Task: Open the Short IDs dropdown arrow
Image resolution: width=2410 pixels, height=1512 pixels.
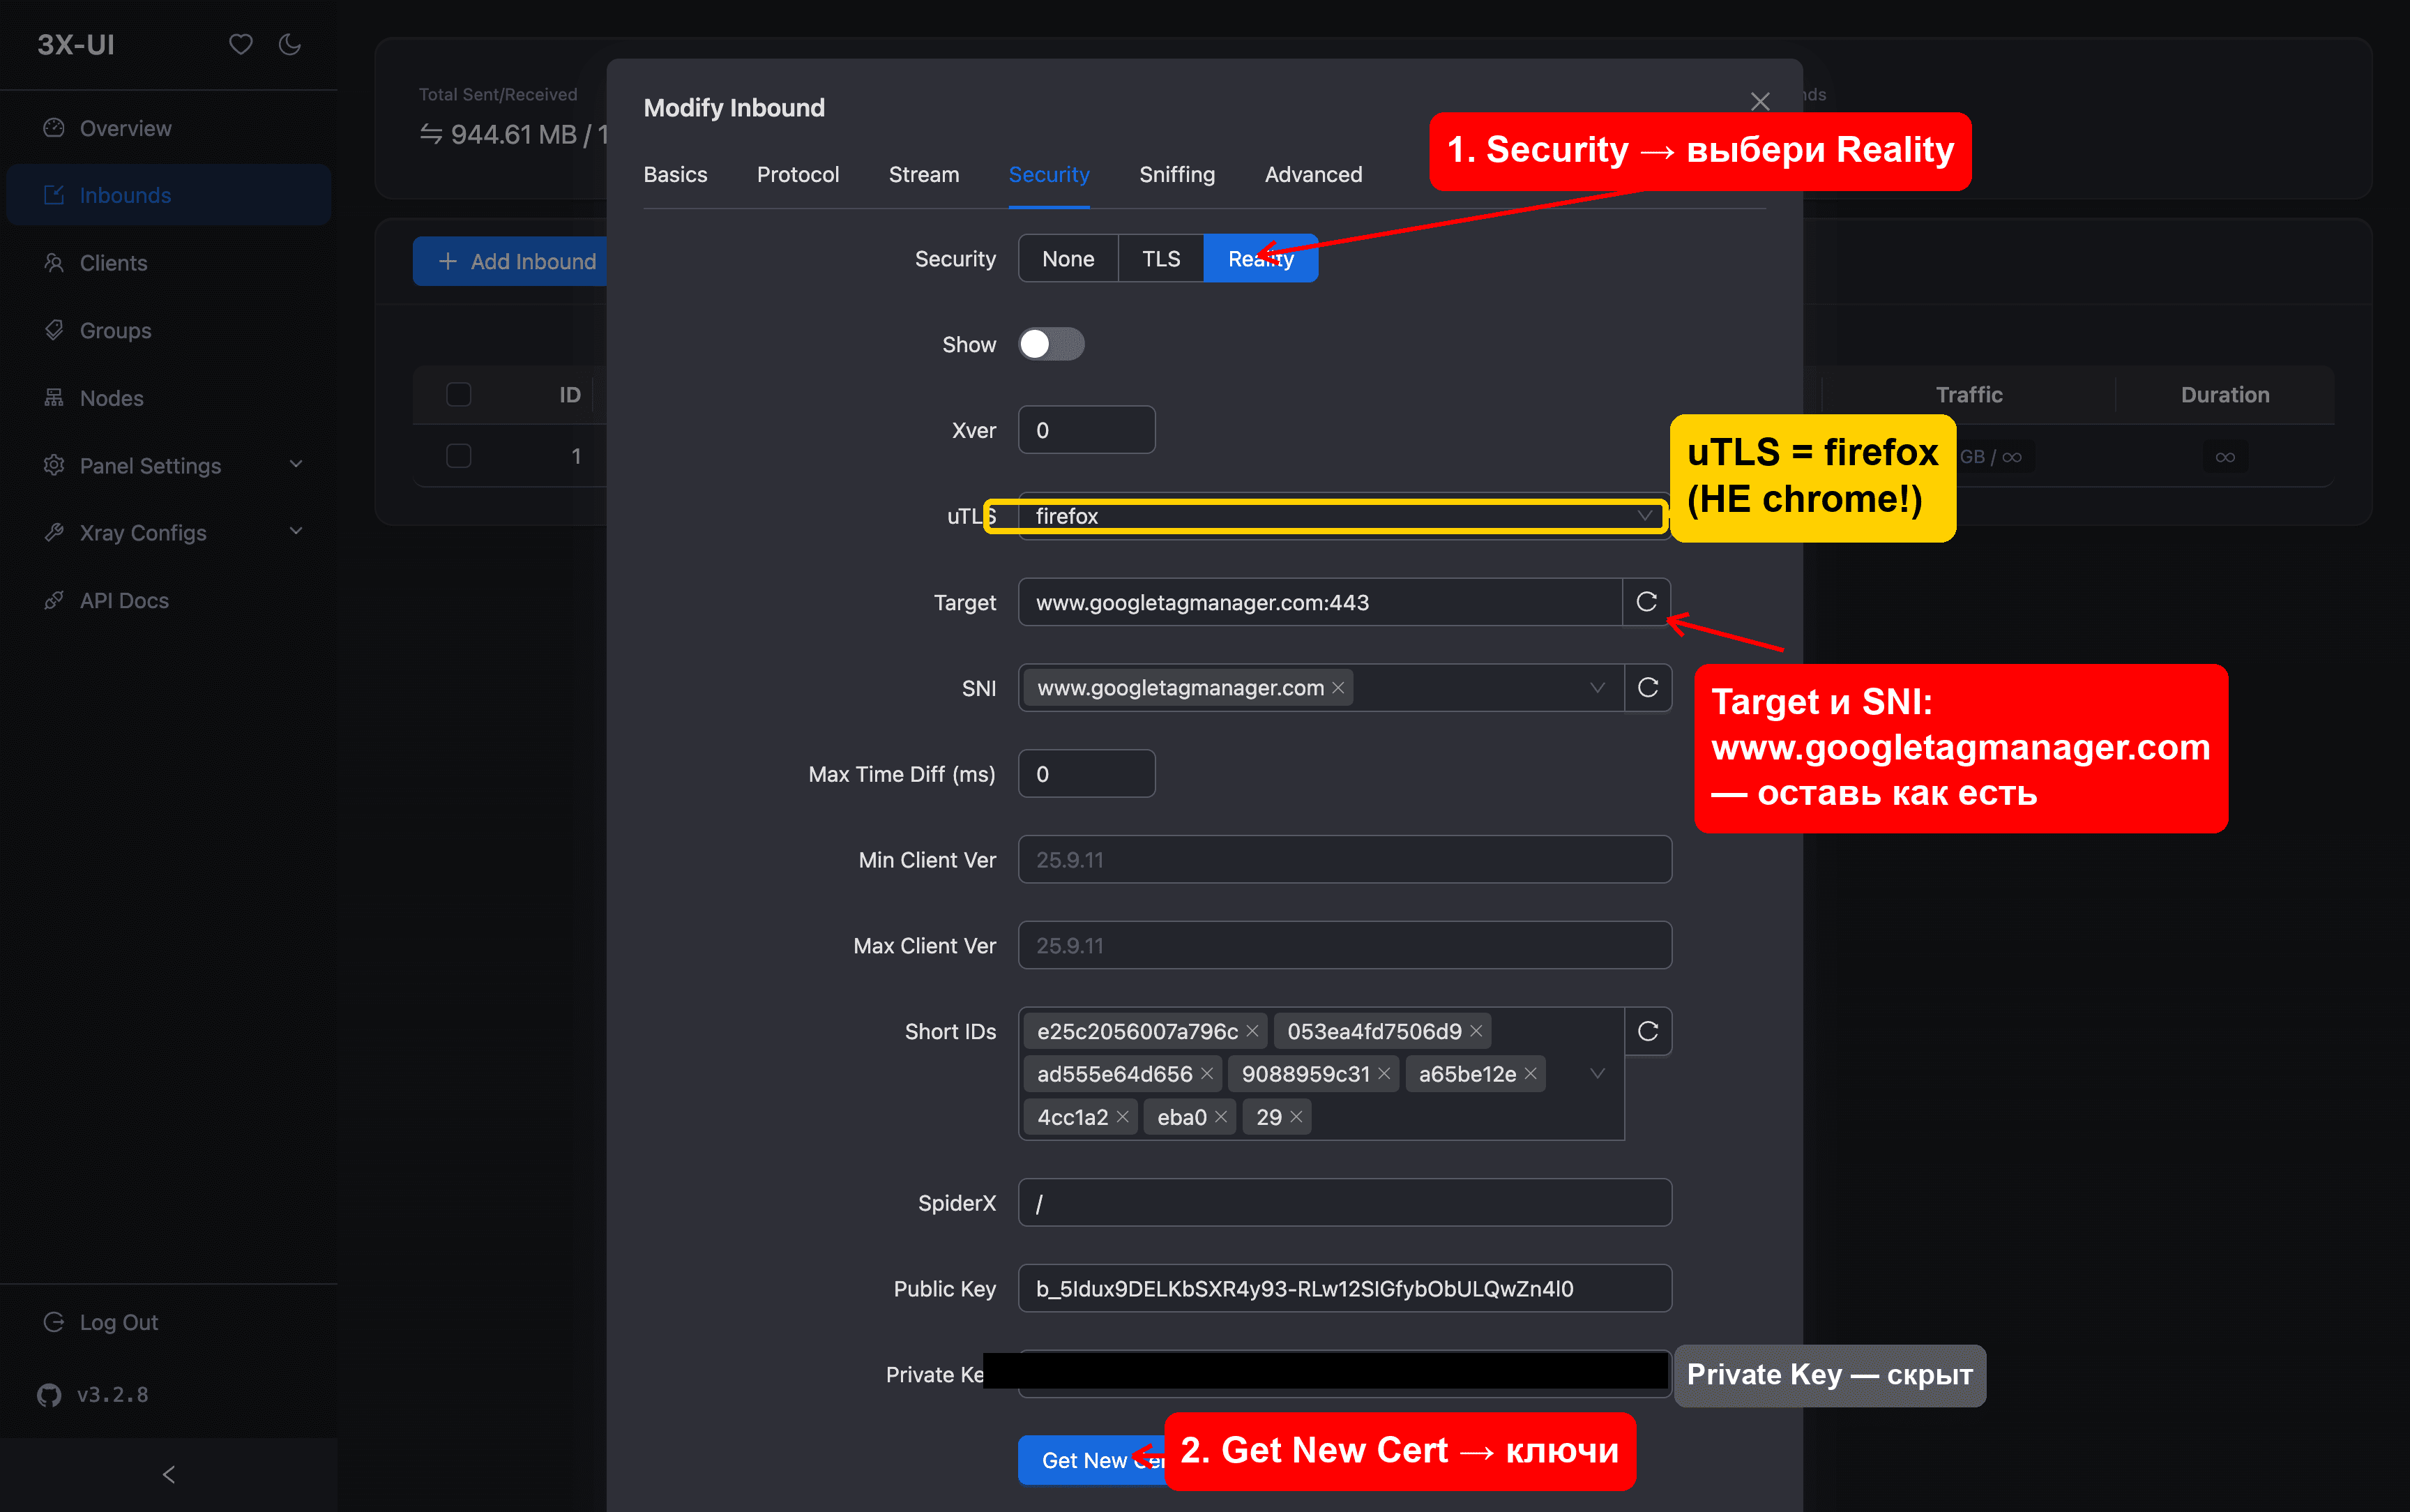Action: (x=1598, y=1074)
